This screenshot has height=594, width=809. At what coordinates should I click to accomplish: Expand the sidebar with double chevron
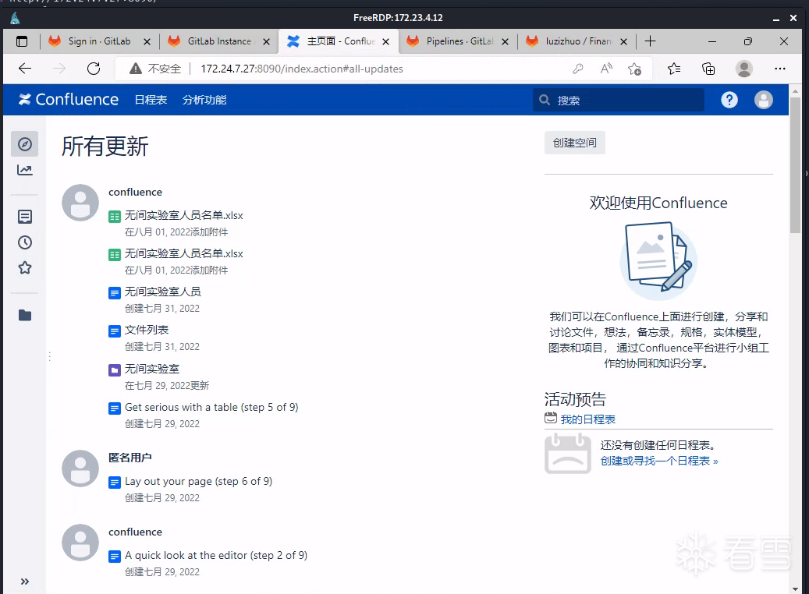click(24, 582)
